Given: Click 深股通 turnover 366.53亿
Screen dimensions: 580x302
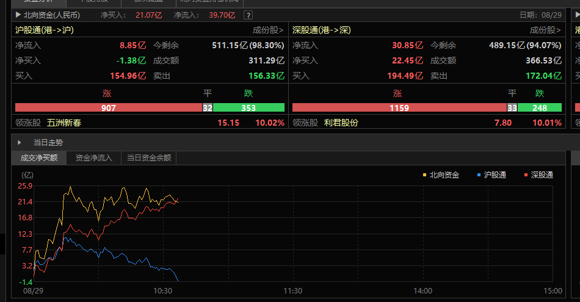Looking at the screenshot, I should [x=543, y=60].
